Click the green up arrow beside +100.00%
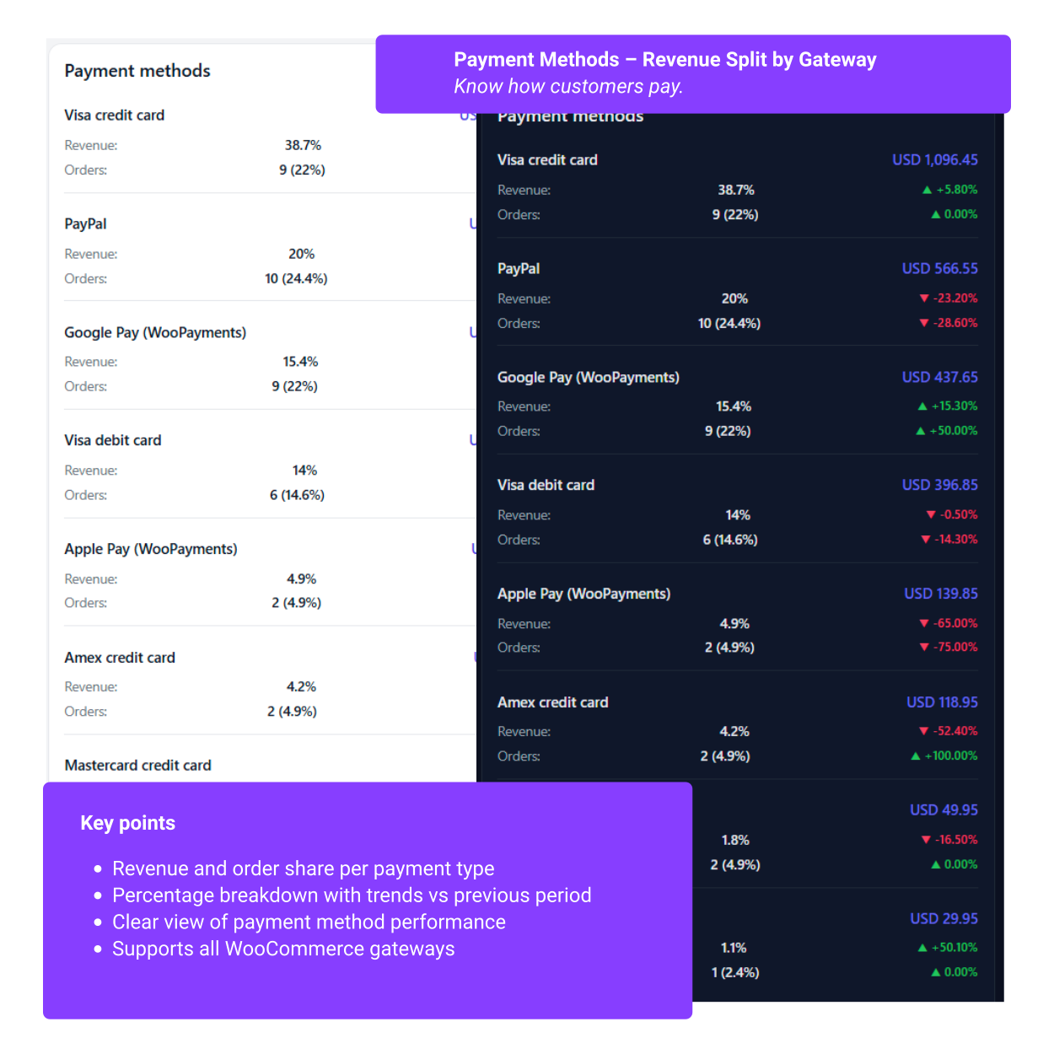Screen dimensions: 1054x1054 [916, 756]
